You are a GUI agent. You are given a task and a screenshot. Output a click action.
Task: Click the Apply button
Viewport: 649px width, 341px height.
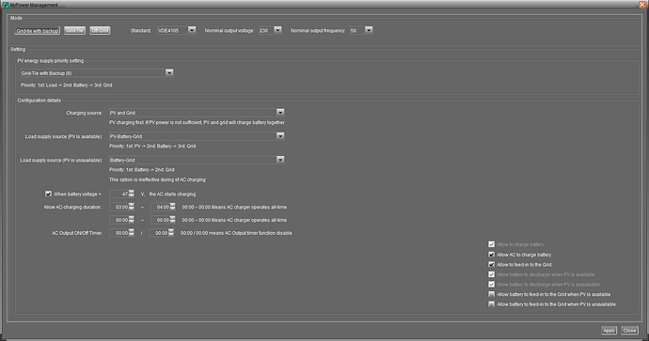[x=609, y=331]
